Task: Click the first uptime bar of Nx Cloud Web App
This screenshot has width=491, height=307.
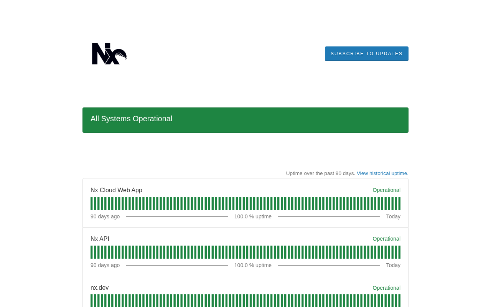Action: pos(91,203)
